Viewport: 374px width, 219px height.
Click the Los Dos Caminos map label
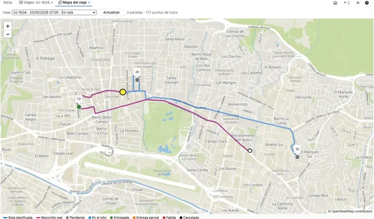tap(203, 68)
